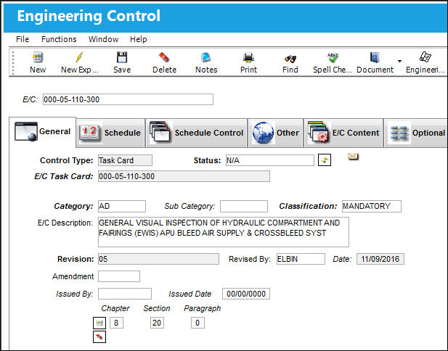
Task: Click the Issued By input field
Action: pos(125,294)
